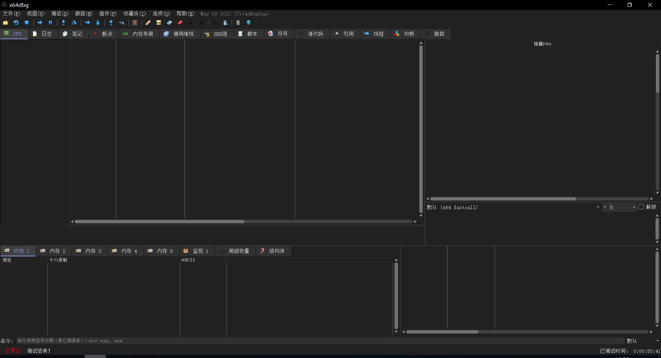The height and width of the screenshot is (358, 661).
Task: Step into with the step-into icon
Action: 64,23
